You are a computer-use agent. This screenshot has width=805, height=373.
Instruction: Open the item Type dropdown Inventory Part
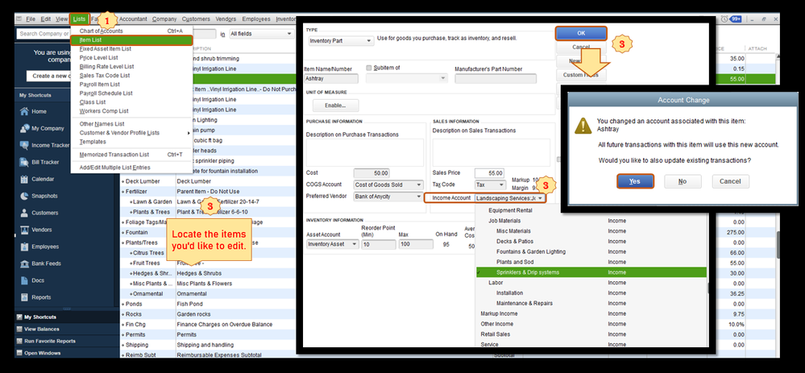click(341, 41)
